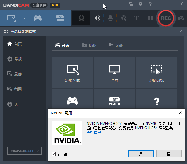Choose the 矩形区域 recording tile

pos(72,72)
